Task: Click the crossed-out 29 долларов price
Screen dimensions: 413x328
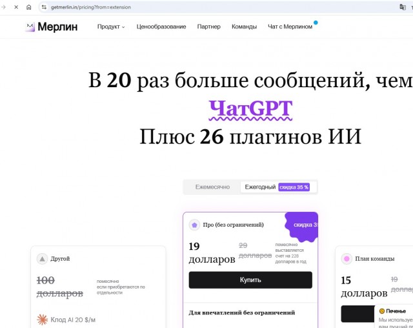Action: pos(255,251)
